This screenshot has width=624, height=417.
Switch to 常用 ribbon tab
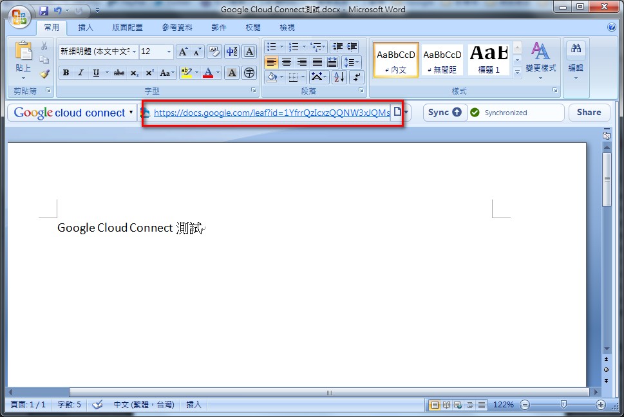(52, 28)
